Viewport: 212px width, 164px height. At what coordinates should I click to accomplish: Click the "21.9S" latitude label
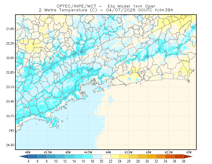(10, 29)
